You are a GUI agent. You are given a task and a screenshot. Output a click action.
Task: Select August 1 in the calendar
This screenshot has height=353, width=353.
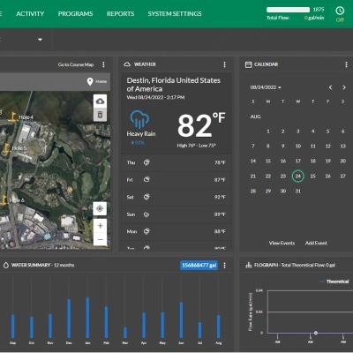268,131
